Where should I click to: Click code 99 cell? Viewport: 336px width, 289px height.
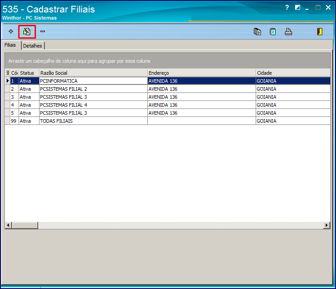point(14,121)
